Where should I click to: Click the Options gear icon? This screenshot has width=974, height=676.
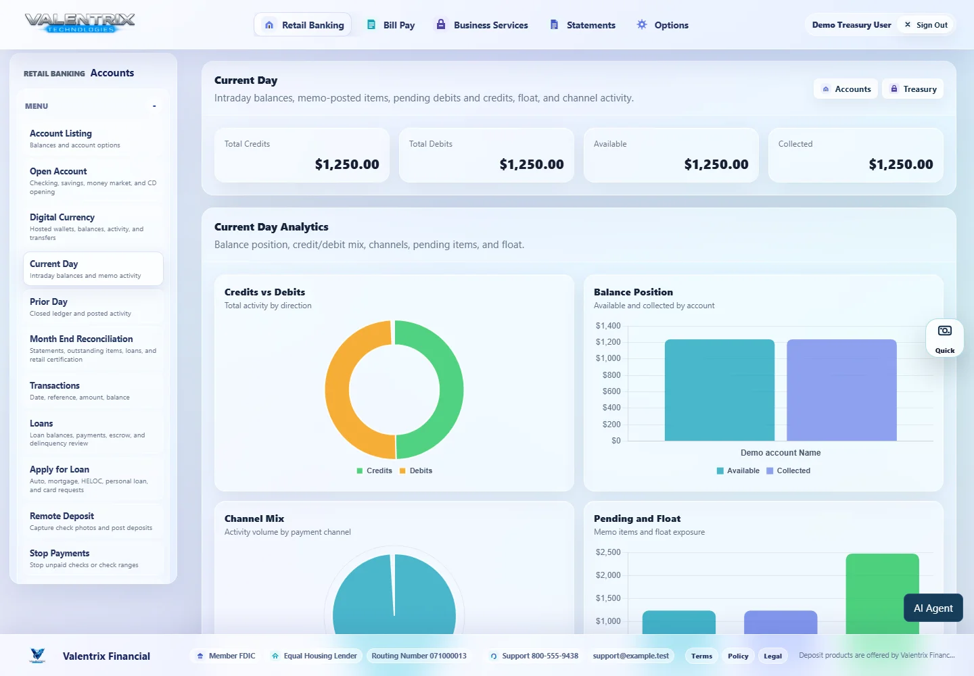point(642,24)
